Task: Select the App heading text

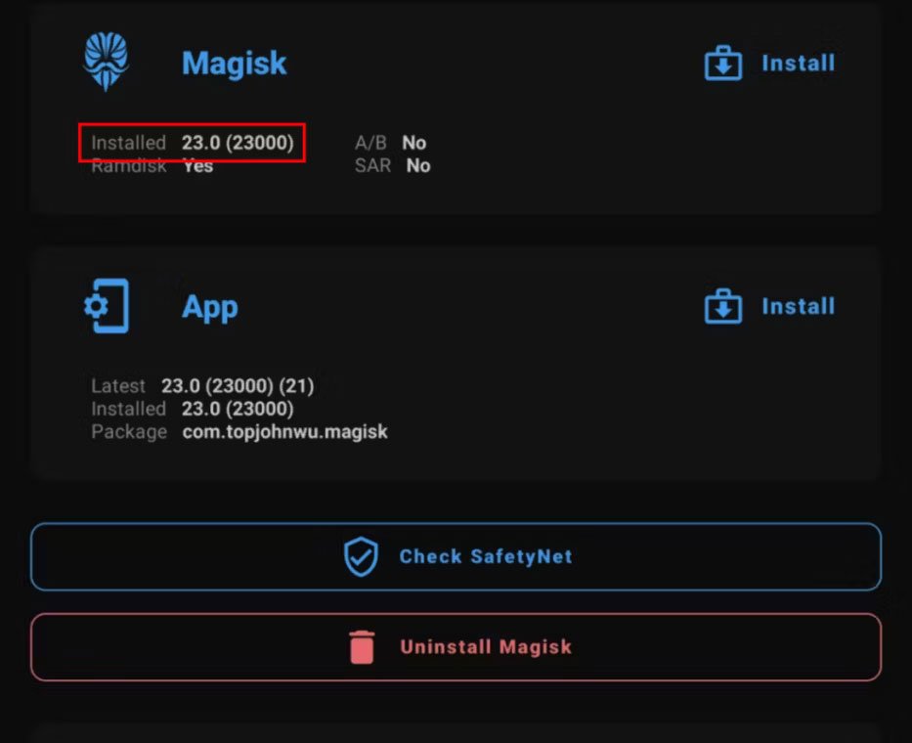Action: click(x=210, y=307)
